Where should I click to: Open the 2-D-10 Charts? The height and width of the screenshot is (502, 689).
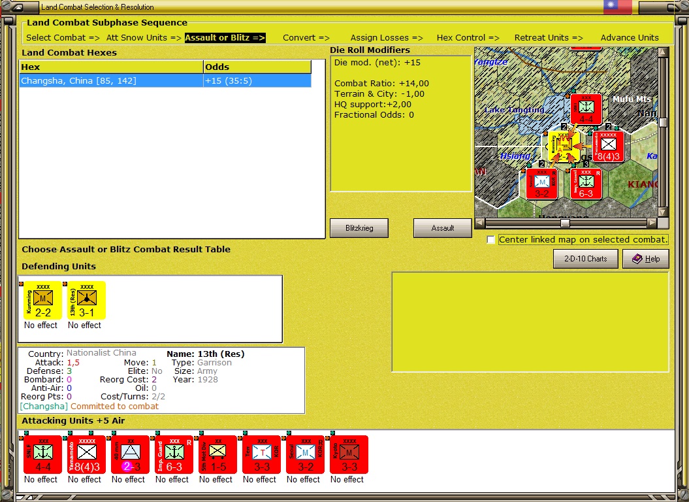(585, 259)
